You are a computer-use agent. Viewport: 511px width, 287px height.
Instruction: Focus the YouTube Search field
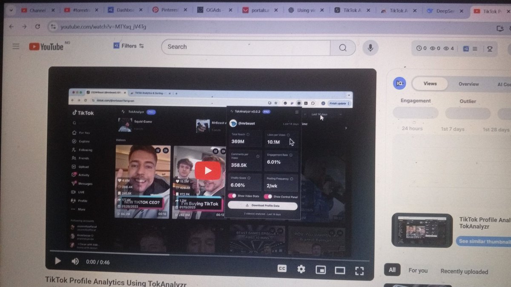pyautogui.click(x=246, y=47)
